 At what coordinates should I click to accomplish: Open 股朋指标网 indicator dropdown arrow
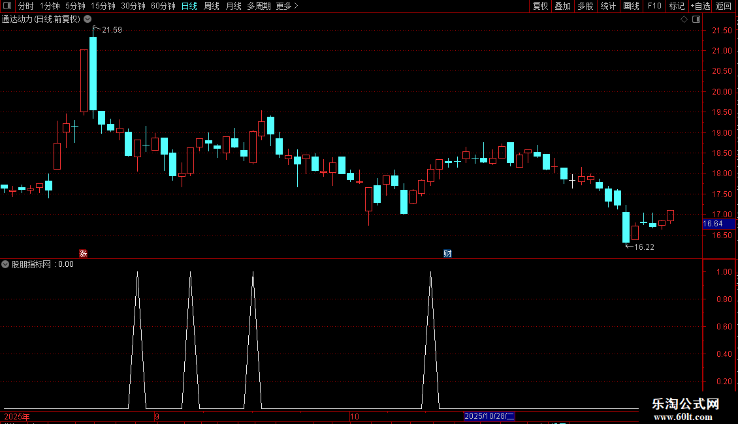(5, 264)
